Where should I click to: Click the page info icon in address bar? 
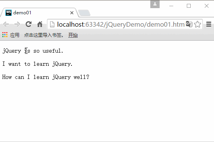pyautogui.click(x=52, y=24)
